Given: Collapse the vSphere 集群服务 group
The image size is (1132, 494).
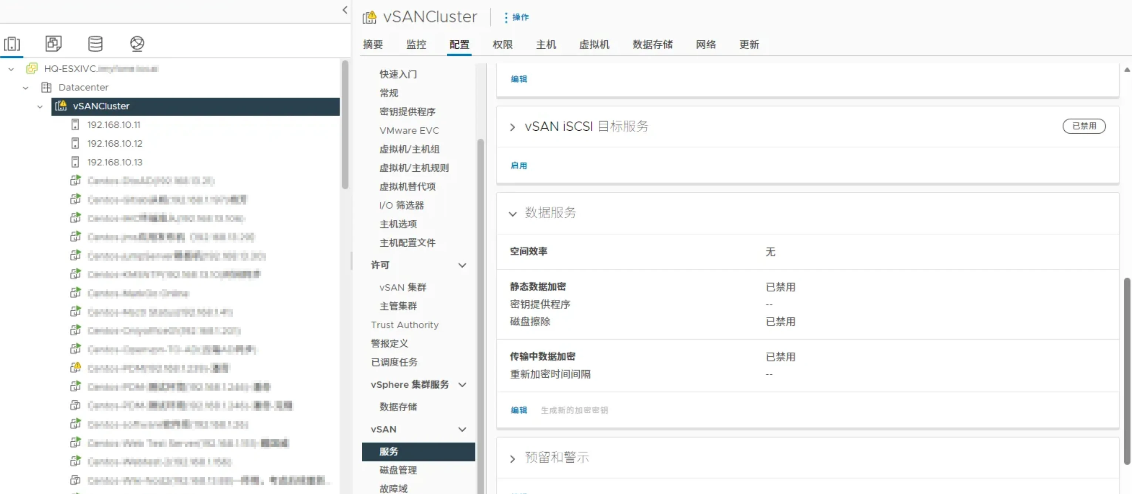Looking at the screenshot, I should (x=462, y=385).
